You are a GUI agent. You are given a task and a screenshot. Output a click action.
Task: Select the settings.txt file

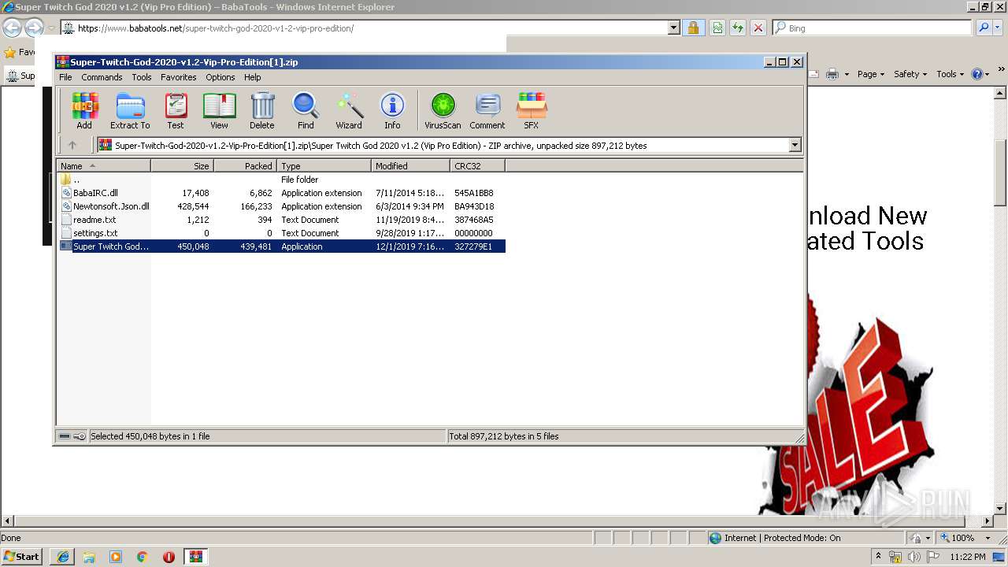tap(281, 233)
